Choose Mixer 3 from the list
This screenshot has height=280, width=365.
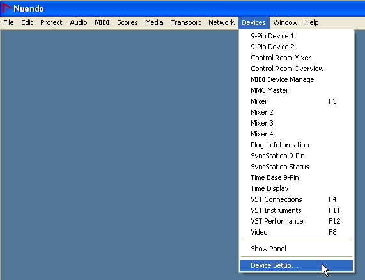click(x=297, y=123)
